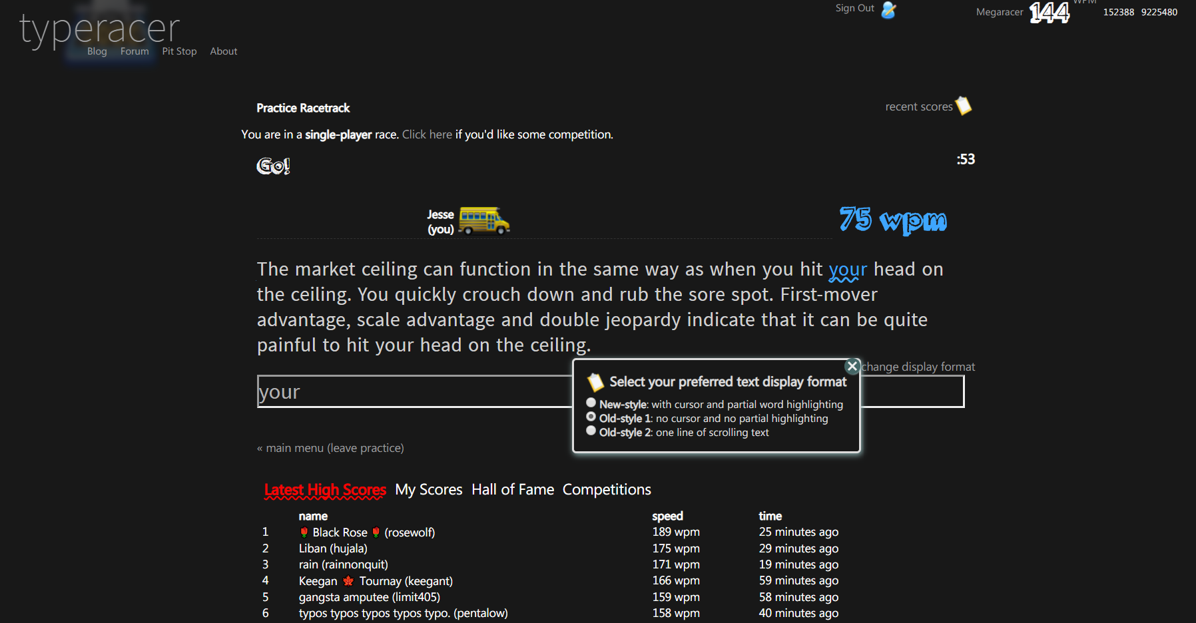
Task: Click the rose icon before Black Rose
Action: pos(304,532)
